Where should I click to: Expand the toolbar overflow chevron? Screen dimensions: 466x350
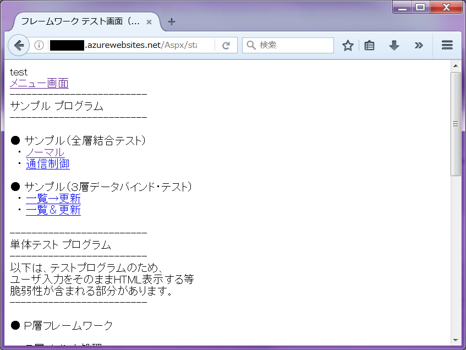coord(419,46)
